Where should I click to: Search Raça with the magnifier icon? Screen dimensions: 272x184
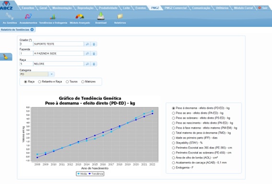(87, 64)
